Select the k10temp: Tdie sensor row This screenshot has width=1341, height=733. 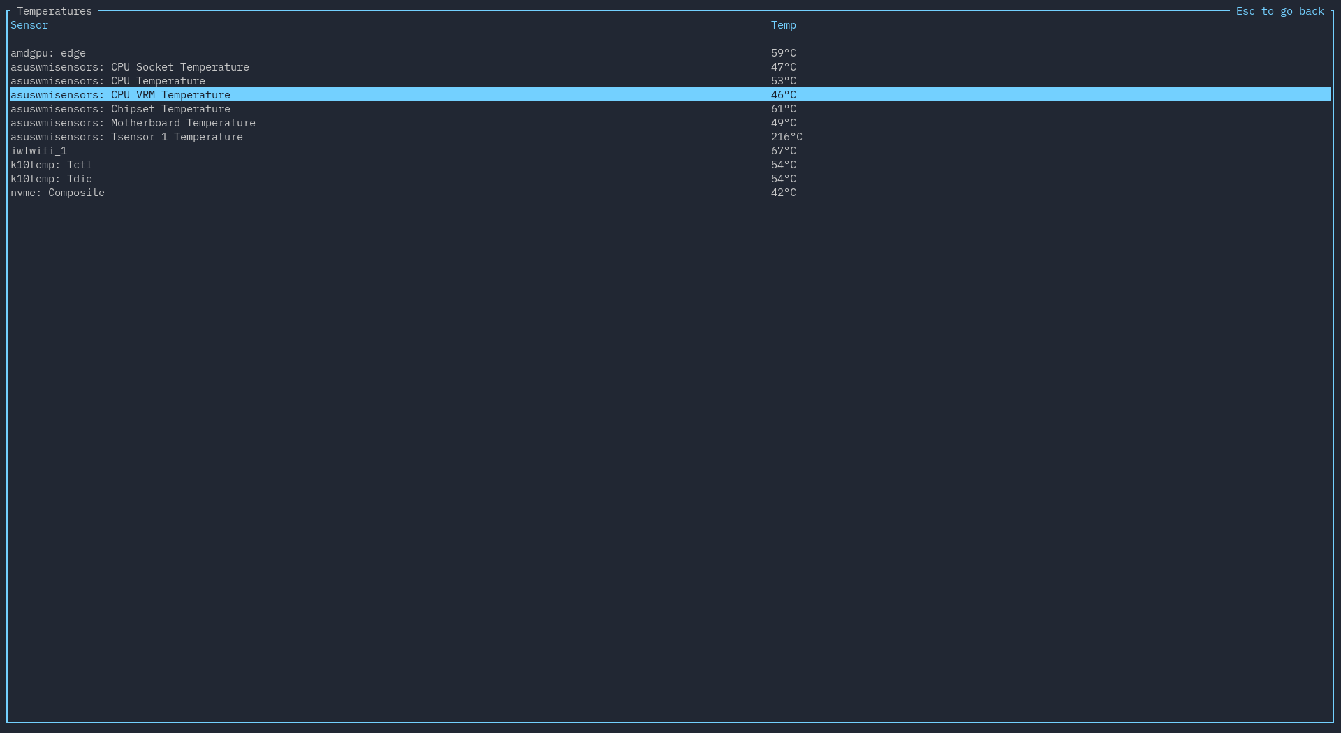(x=51, y=179)
